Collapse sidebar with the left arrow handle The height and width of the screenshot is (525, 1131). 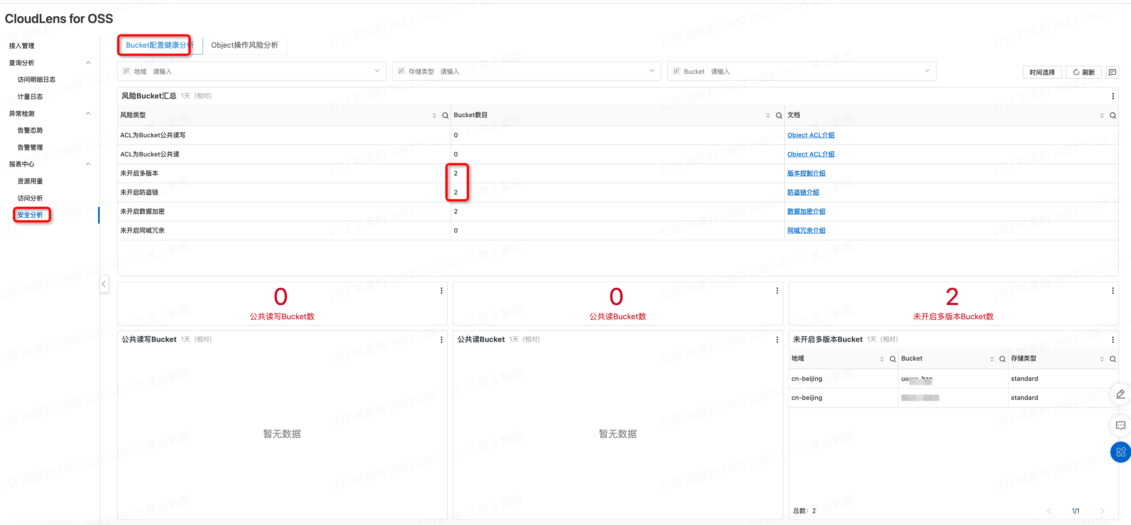click(x=104, y=284)
